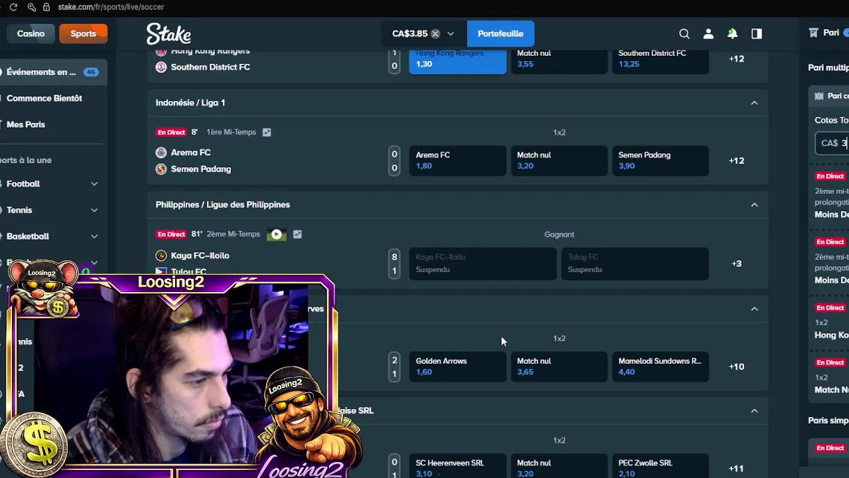Expand the Tennis sidebar section
The image size is (849, 478).
point(94,210)
